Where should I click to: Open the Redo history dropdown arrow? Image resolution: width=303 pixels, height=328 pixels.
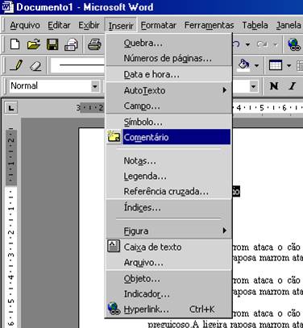(x=276, y=44)
